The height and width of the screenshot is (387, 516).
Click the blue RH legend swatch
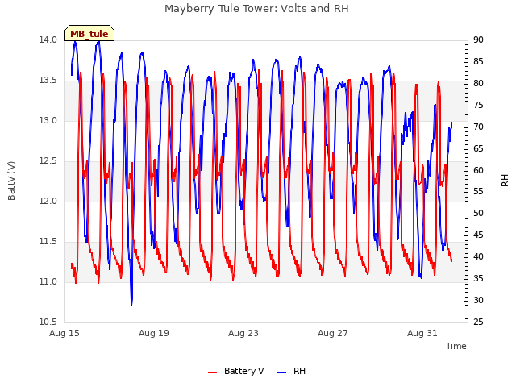(x=282, y=372)
